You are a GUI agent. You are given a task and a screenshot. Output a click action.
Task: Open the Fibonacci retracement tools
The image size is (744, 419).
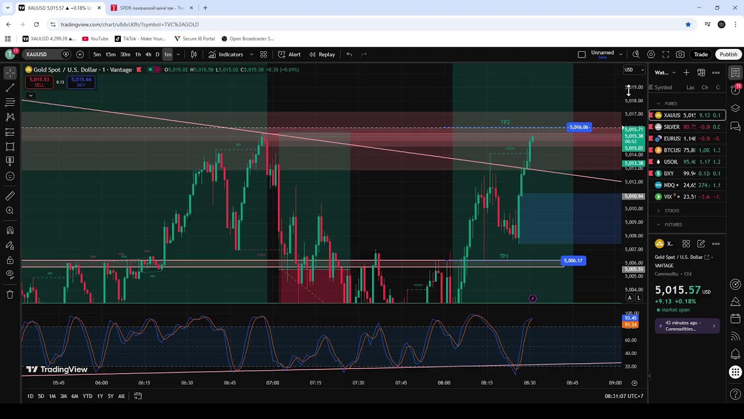pos(10,102)
